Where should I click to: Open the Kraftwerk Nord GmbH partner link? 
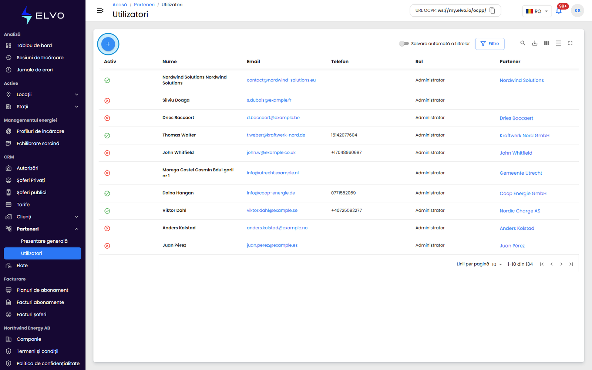(x=524, y=136)
